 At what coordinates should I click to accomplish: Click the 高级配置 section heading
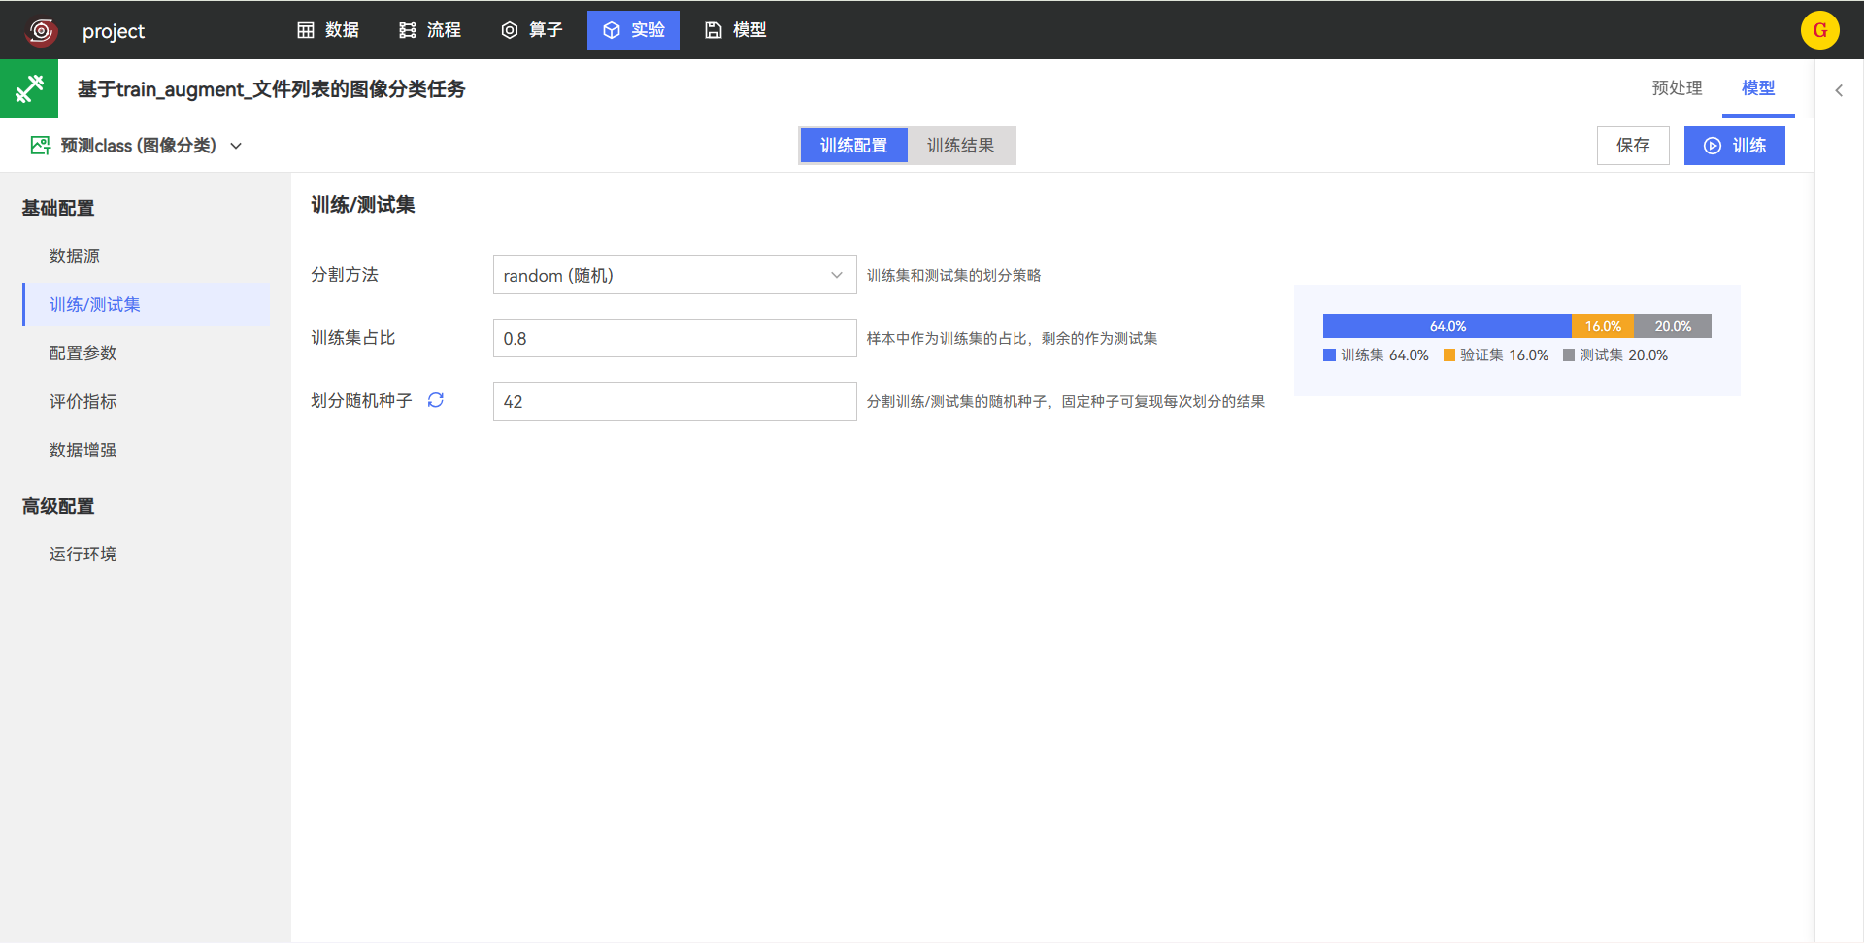[58, 506]
